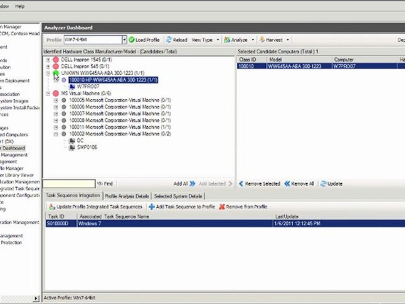The image size is (405, 304).
Task: Switch to Profile Analysis Details tab
Action: pos(127,196)
